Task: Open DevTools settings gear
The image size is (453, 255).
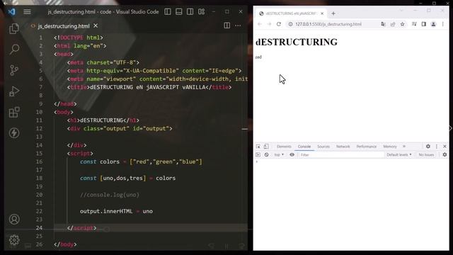Action: [428, 147]
